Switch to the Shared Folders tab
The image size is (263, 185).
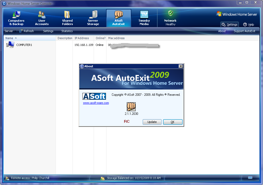[67, 18]
